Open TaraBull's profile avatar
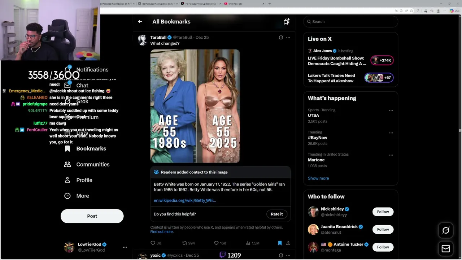The width and height of the screenshot is (462, 260). click(143, 40)
